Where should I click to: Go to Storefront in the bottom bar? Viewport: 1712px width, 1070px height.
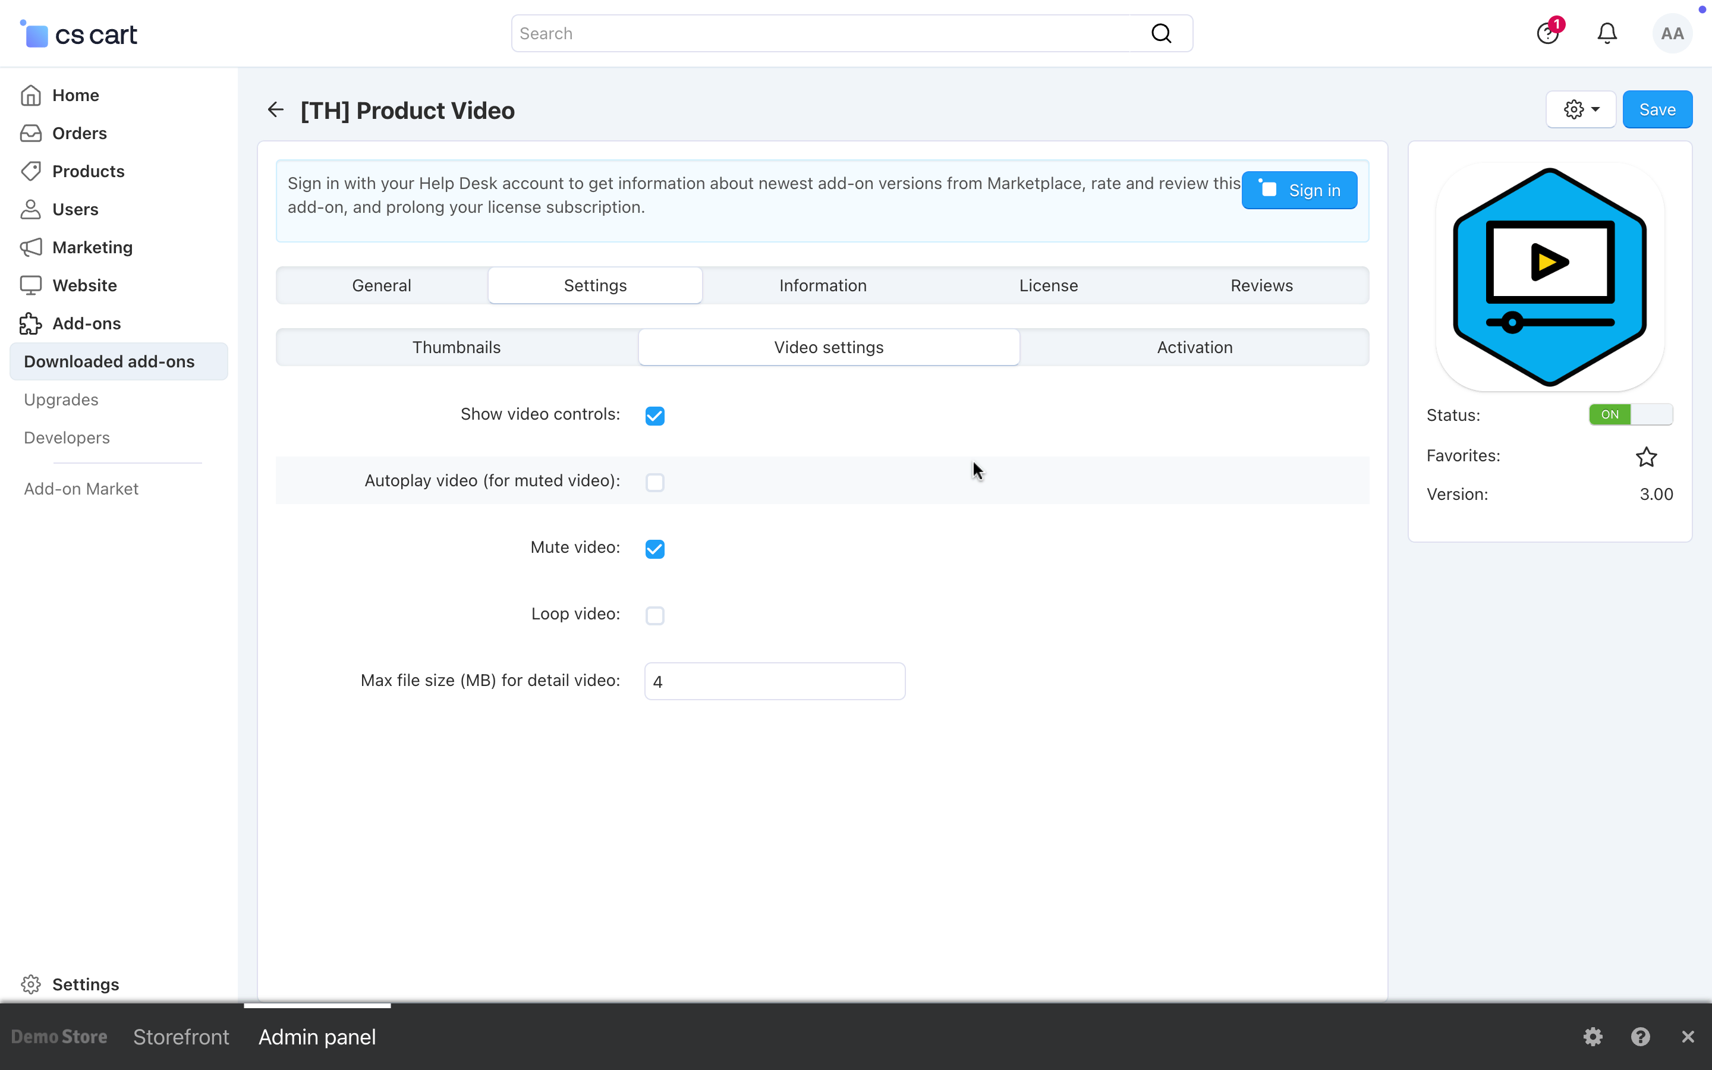[181, 1037]
